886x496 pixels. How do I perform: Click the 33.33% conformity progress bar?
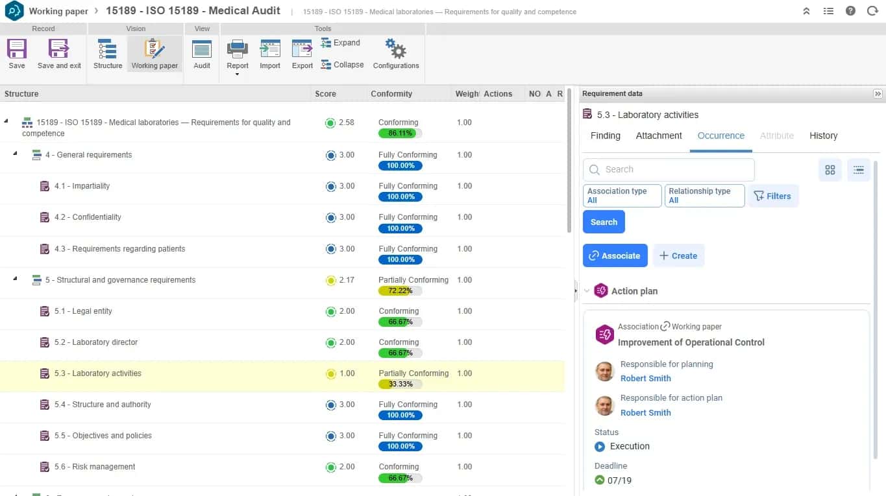tap(400, 384)
